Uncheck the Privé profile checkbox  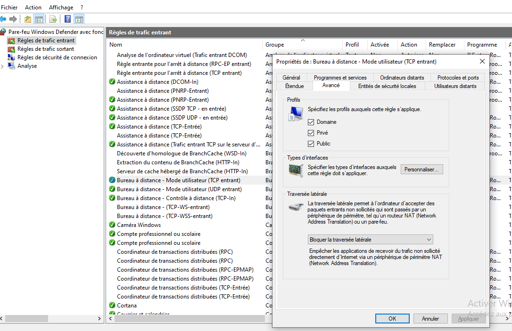(x=311, y=133)
